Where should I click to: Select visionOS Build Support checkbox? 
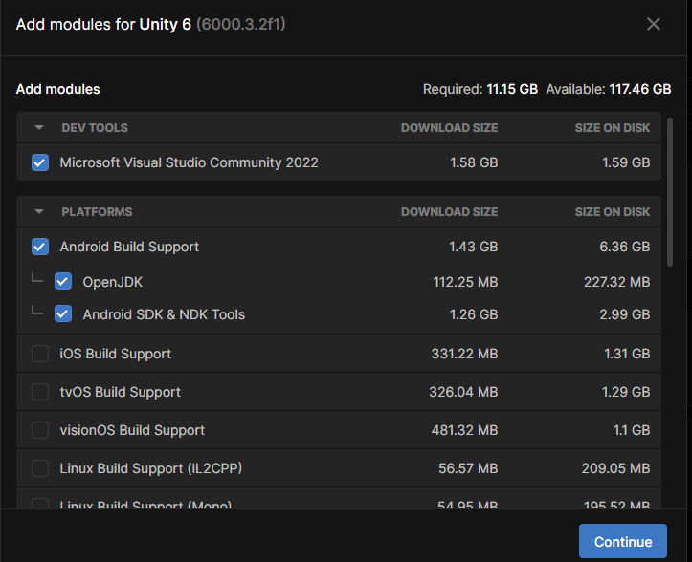(x=40, y=430)
